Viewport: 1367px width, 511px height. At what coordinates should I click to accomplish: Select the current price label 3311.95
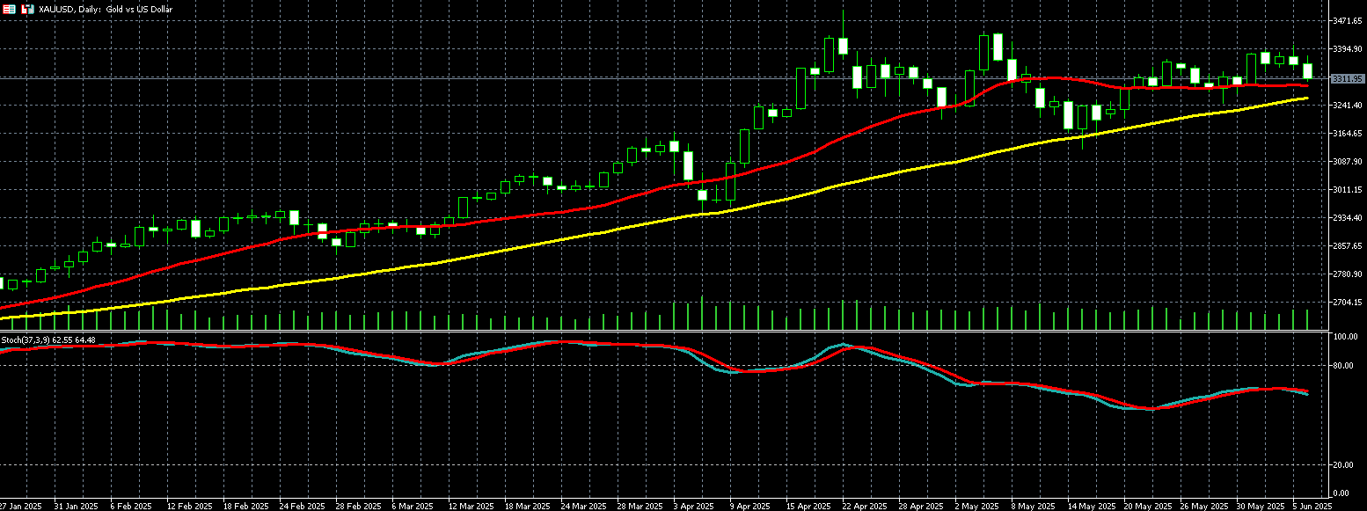[1347, 79]
